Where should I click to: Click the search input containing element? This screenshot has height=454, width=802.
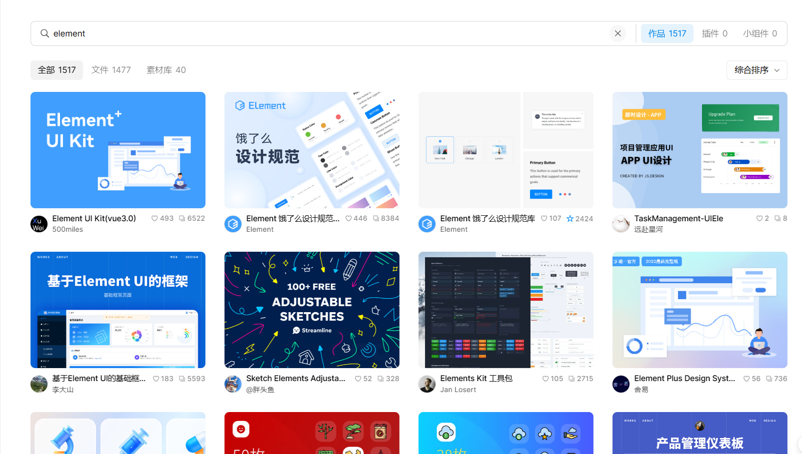tap(320, 33)
